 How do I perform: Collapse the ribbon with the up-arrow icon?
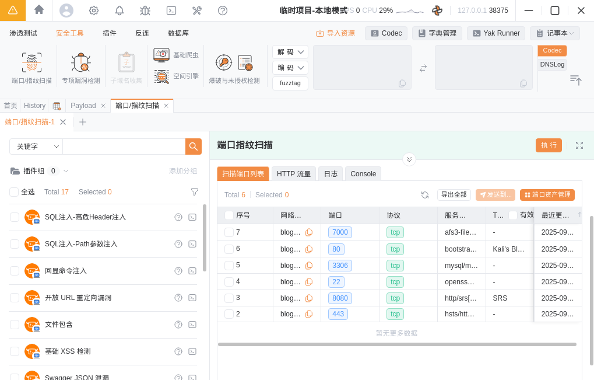point(576,79)
